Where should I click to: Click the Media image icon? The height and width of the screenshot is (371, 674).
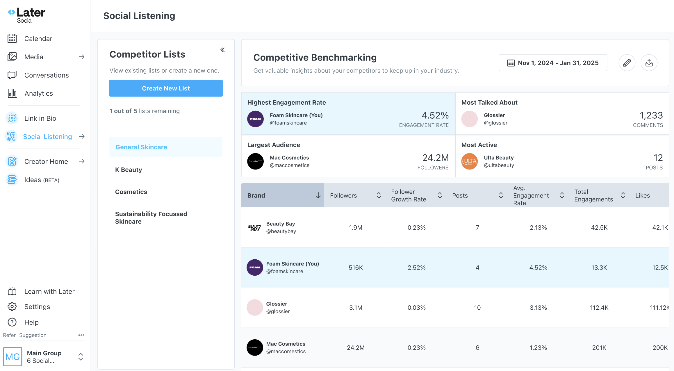[12, 57]
